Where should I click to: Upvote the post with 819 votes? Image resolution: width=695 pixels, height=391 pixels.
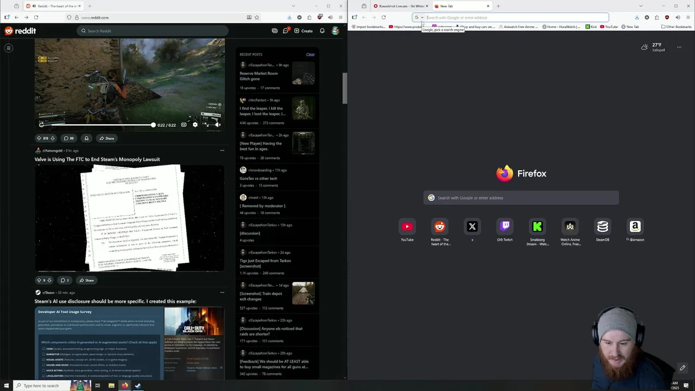coord(39,138)
